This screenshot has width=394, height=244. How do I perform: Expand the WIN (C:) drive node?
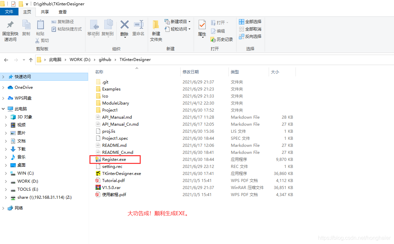6,173
